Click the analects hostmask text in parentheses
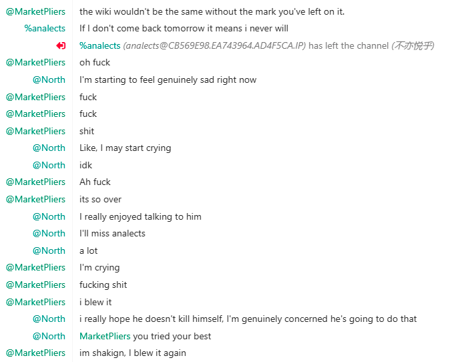456x362 pixels. click(x=214, y=45)
